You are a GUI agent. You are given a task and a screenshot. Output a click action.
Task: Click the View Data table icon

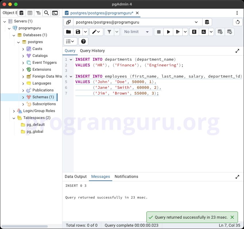pyautogui.click(x=30, y=13)
